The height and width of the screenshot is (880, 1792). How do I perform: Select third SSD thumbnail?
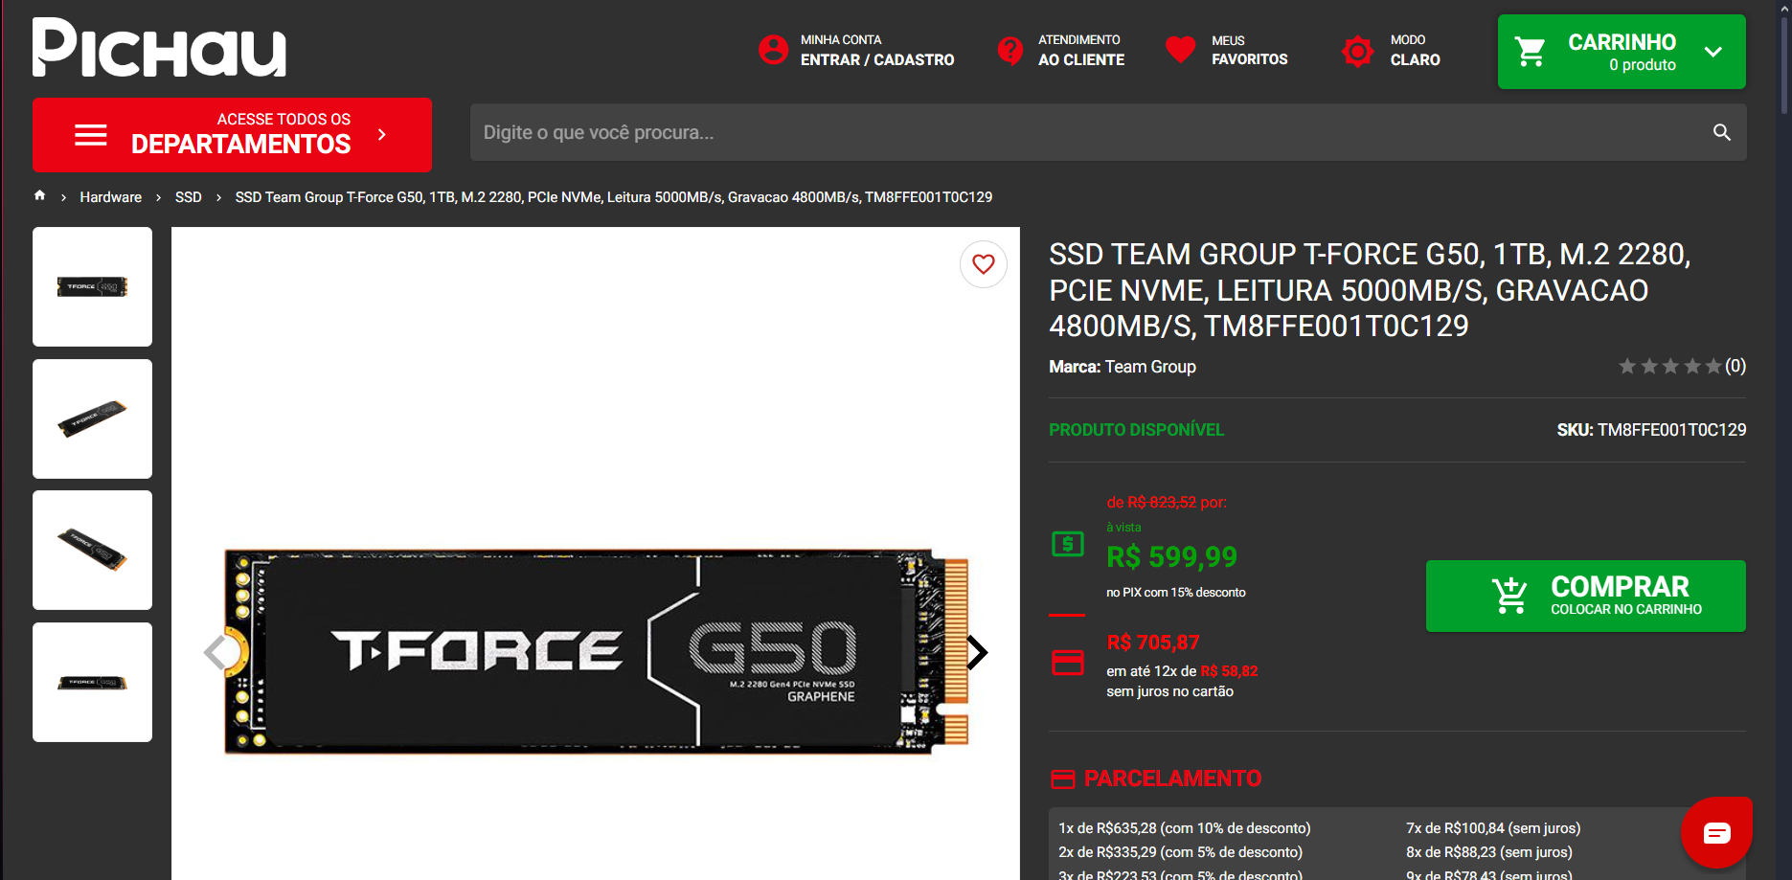tap(92, 550)
